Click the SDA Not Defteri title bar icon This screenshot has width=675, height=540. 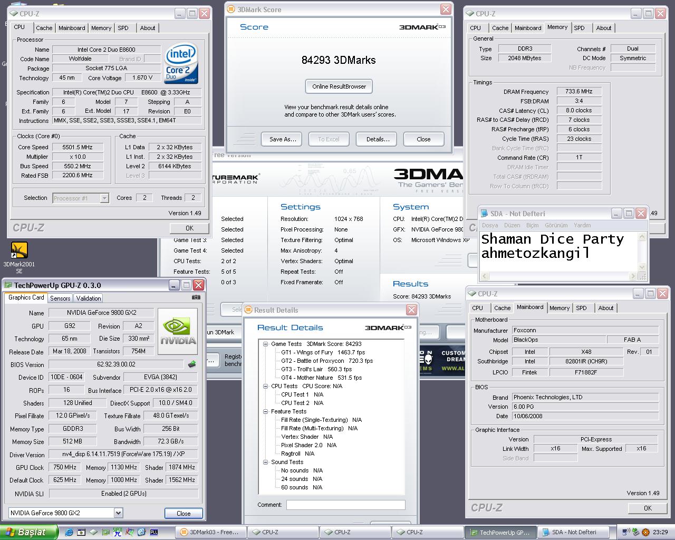(485, 214)
